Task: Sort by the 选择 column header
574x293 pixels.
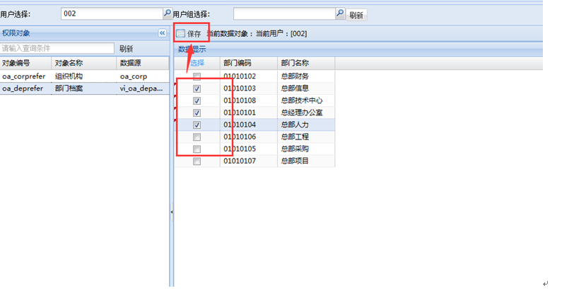Action: 197,63
